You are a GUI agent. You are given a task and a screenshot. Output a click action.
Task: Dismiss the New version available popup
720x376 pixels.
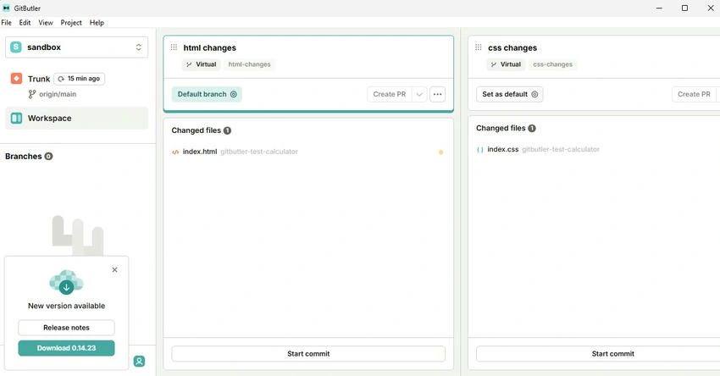pos(115,270)
